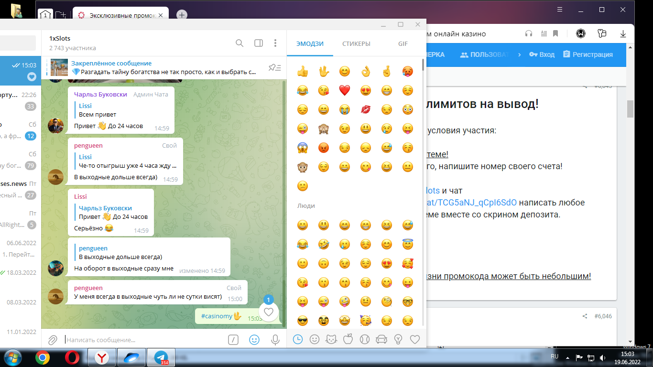This screenshot has height=367, width=653.
Task: Toggle the emoji panel smiley button
Action: click(254, 340)
